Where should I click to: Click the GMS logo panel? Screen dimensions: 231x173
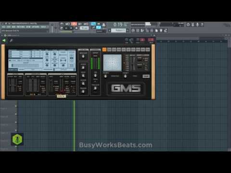coord(126,88)
